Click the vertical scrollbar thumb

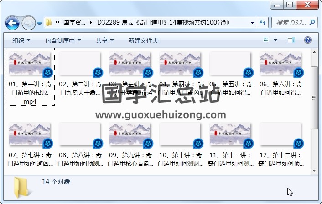coord(314,98)
